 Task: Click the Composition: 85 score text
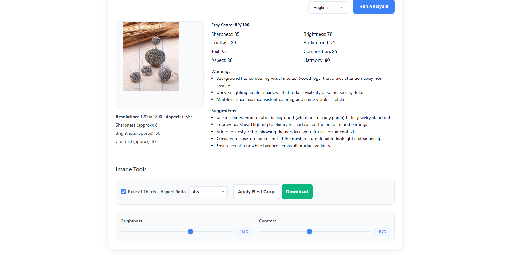coord(320,52)
